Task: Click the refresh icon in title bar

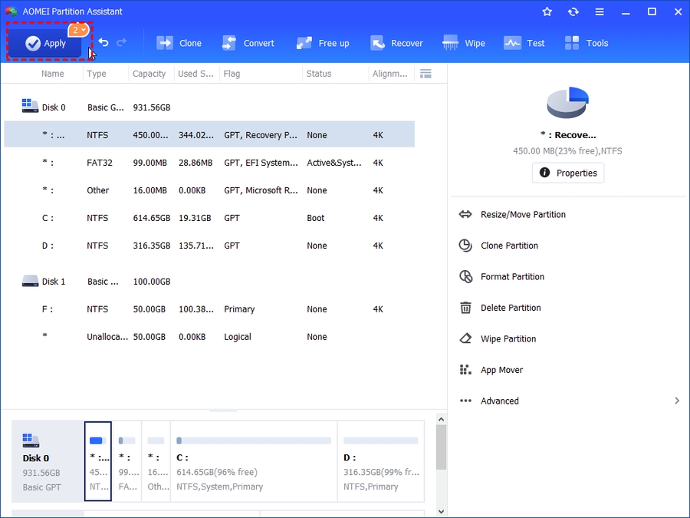Action: (573, 12)
